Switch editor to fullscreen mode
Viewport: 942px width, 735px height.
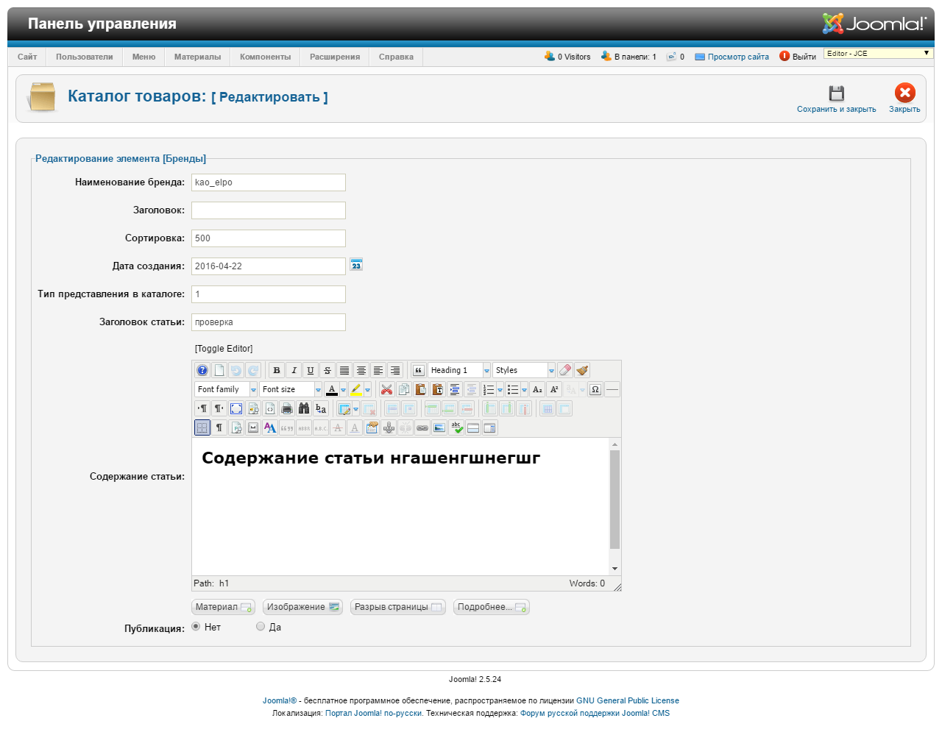[x=236, y=408]
